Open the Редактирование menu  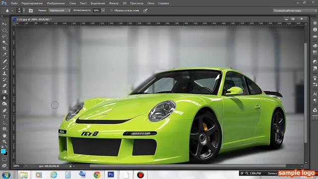32,3
